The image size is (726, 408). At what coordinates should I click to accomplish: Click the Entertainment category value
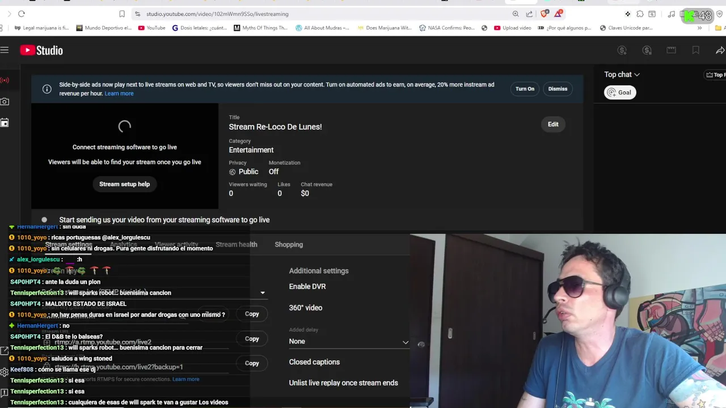[x=251, y=150]
